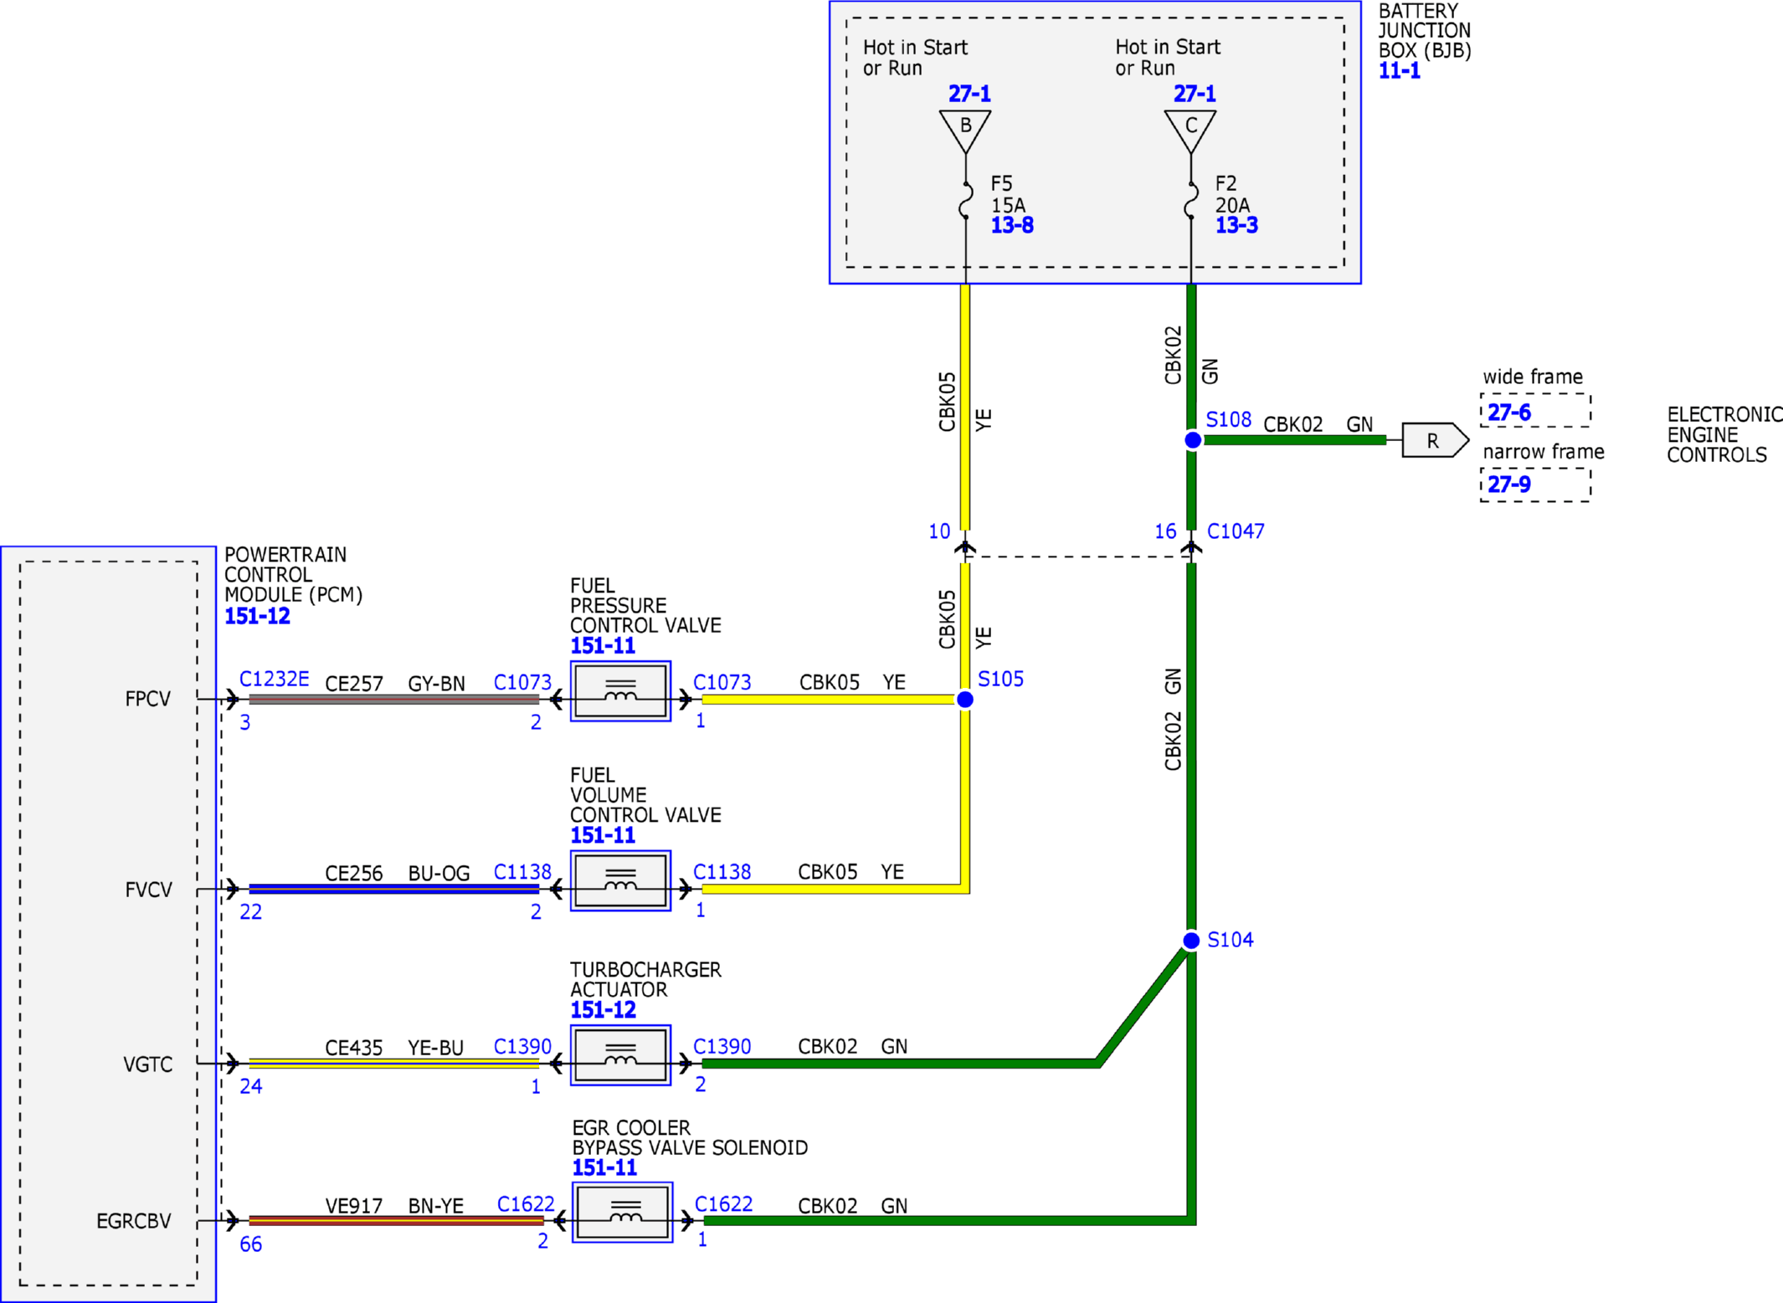The width and height of the screenshot is (1783, 1303).
Task: Click the R arrow off-page connector
Action: (x=1435, y=440)
